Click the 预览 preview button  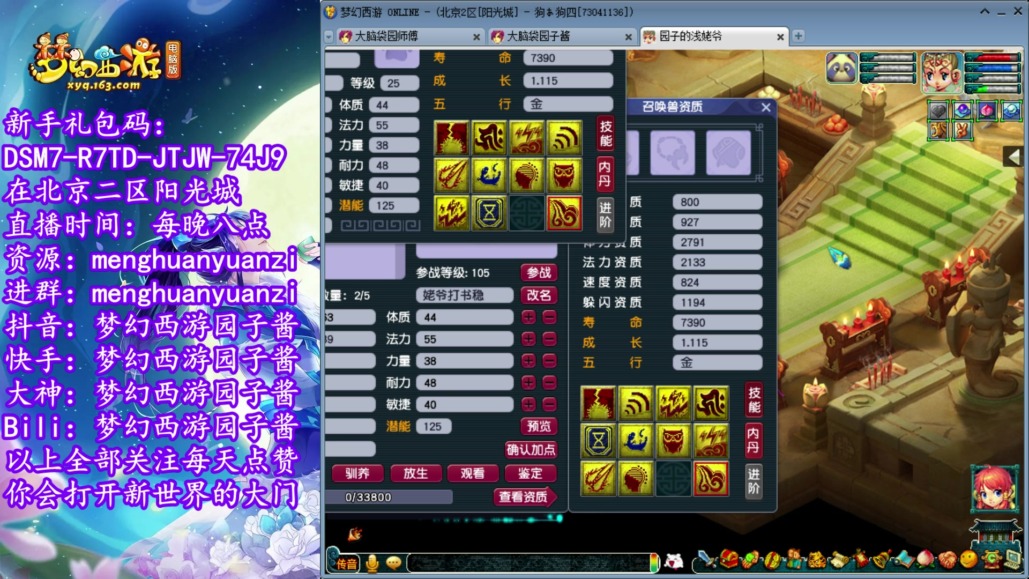539,426
